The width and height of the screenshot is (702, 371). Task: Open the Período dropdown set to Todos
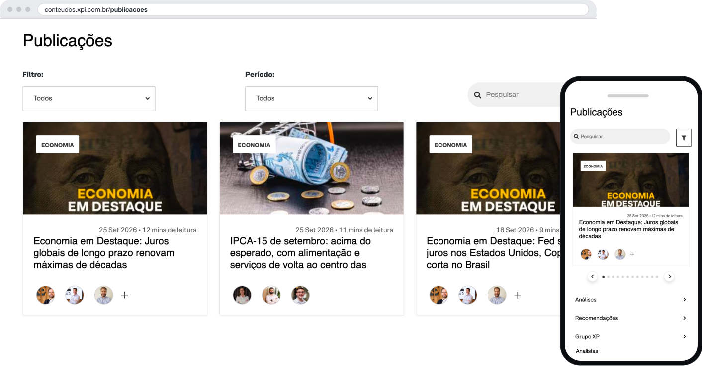point(311,98)
